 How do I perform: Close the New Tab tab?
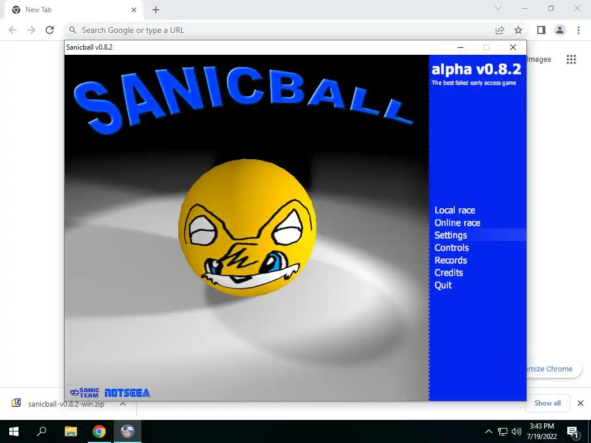134,10
